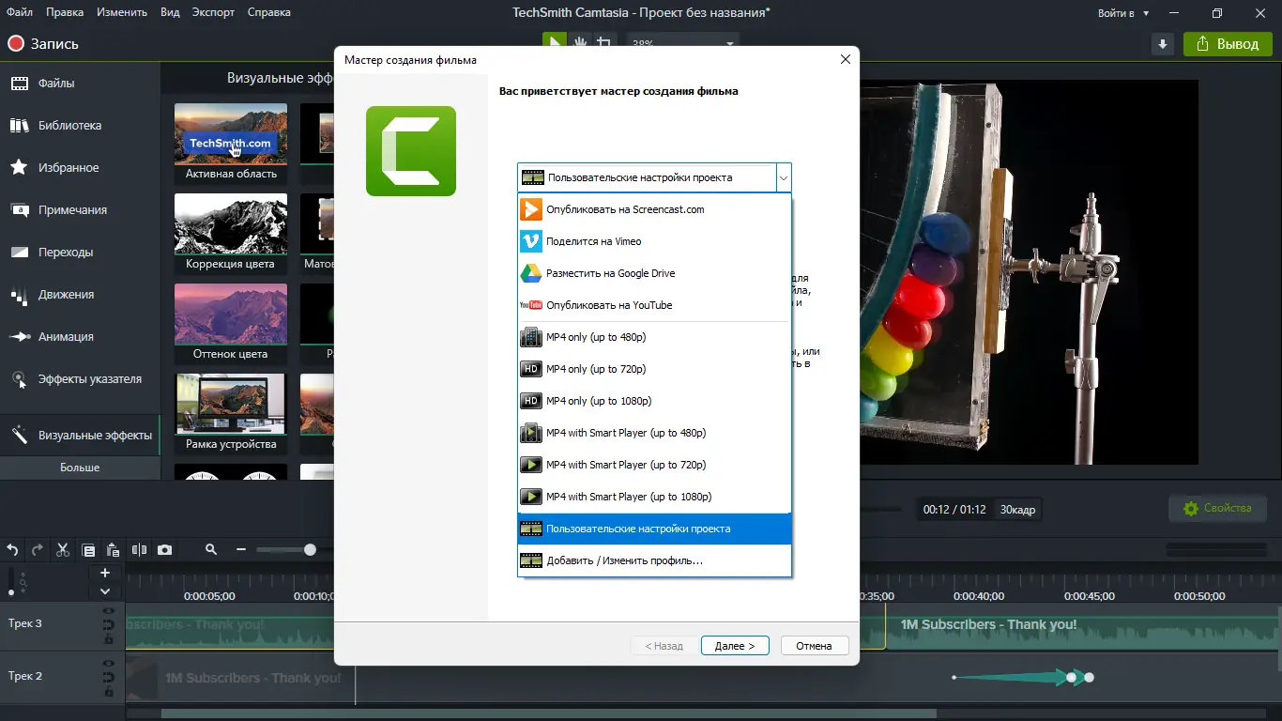This screenshot has width=1282, height=721.
Task: Select MP4 only (up to 720p) preset
Action: (655, 369)
